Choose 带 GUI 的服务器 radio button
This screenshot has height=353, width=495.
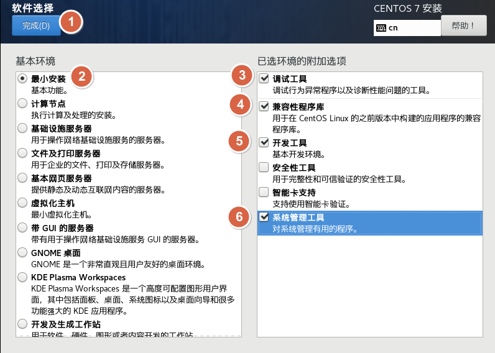22,227
